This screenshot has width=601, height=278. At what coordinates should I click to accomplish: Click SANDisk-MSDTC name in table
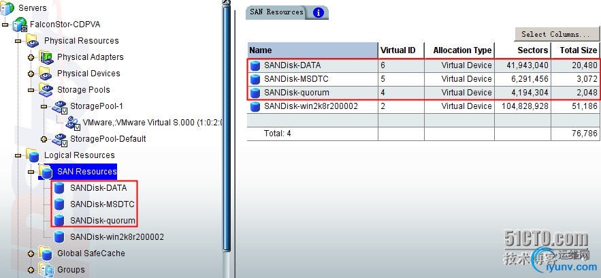click(296, 79)
